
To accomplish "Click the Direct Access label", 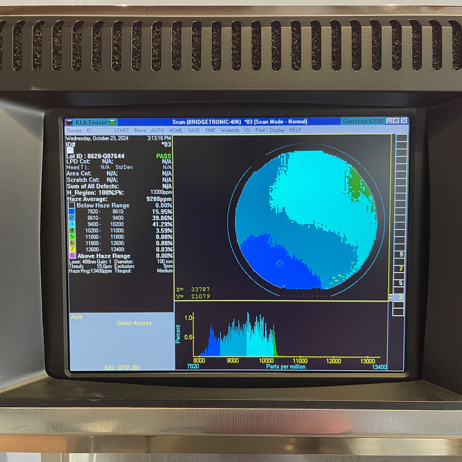I will click(x=134, y=323).
